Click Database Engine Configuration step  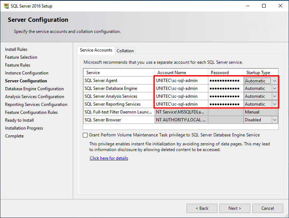(x=34, y=89)
